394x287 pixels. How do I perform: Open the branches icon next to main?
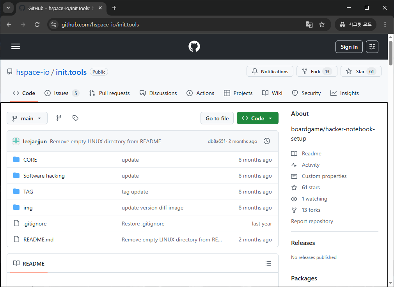click(59, 118)
